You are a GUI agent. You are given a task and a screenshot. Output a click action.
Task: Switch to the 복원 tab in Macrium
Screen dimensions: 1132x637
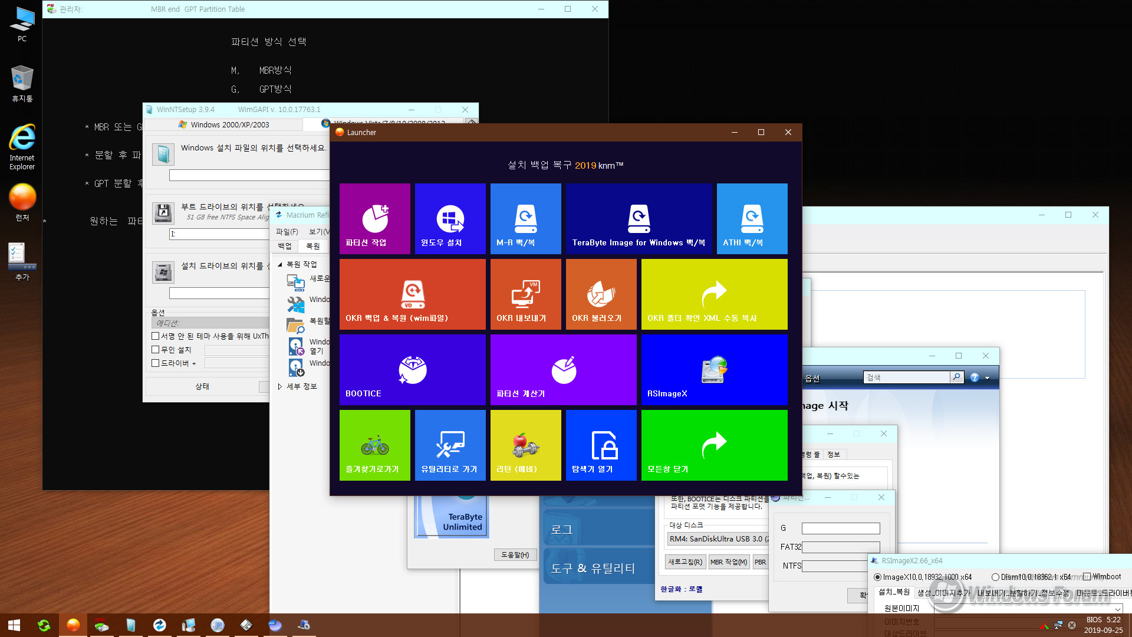click(x=313, y=246)
